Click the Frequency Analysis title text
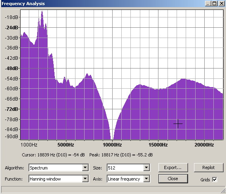 coord(23,4)
